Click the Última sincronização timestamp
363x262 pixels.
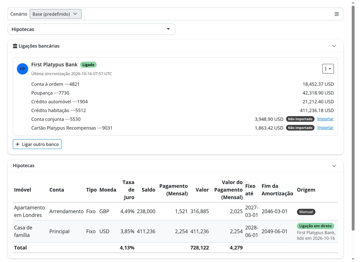[72, 74]
